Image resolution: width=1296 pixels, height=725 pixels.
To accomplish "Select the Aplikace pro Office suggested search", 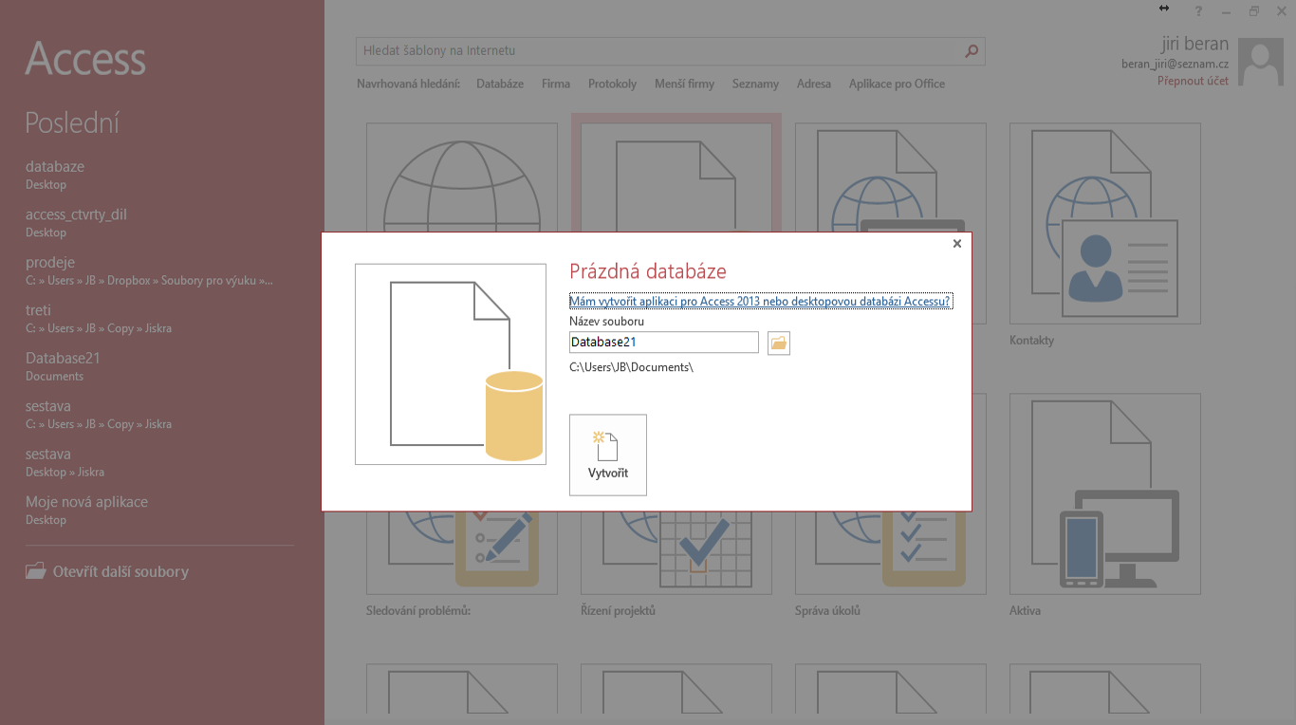I will (897, 84).
